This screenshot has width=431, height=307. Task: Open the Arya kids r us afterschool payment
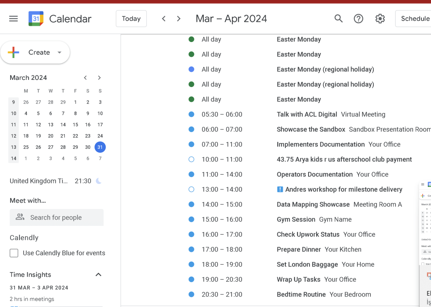tap(344, 159)
